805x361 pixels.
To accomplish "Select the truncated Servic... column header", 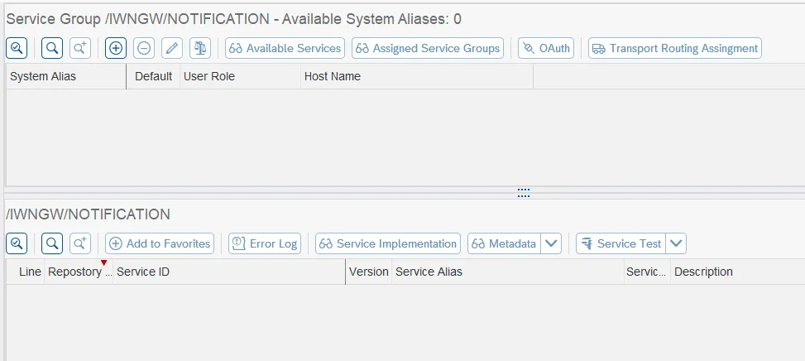I will pos(647,272).
